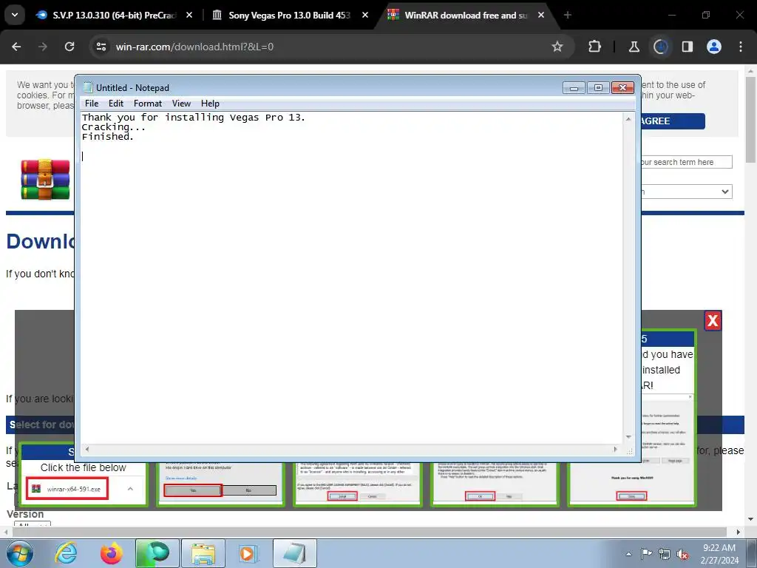Viewport: 757px width, 568px height.
Task: Open Notepad Format menu
Action: (148, 104)
